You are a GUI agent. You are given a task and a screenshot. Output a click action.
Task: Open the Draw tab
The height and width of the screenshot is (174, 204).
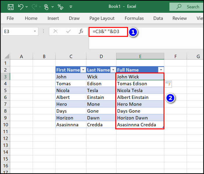click(x=74, y=18)
